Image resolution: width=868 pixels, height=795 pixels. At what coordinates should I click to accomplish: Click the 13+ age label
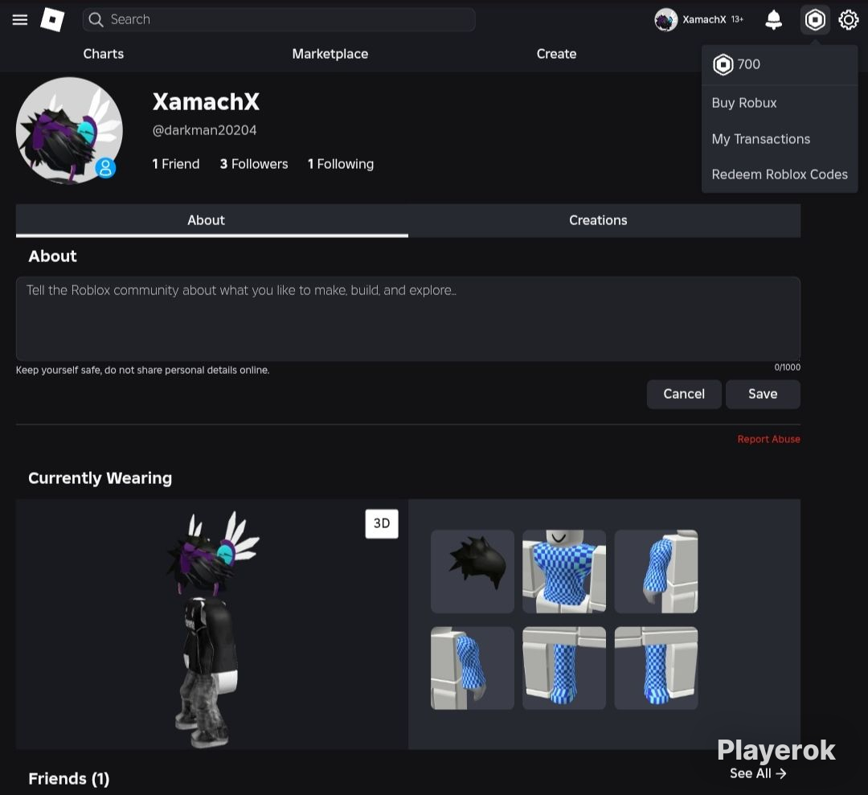click(x=737, y=19)
